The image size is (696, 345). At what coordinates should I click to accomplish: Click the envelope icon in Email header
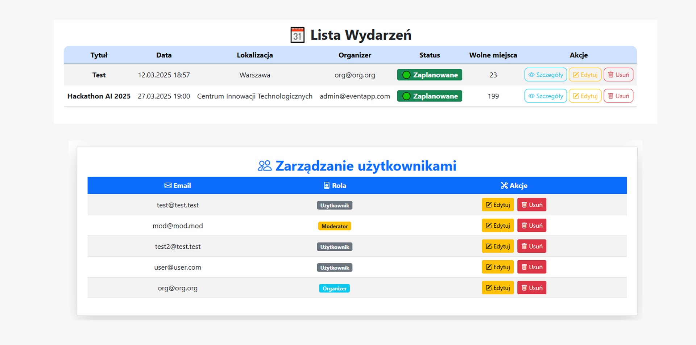pos(168,185)
